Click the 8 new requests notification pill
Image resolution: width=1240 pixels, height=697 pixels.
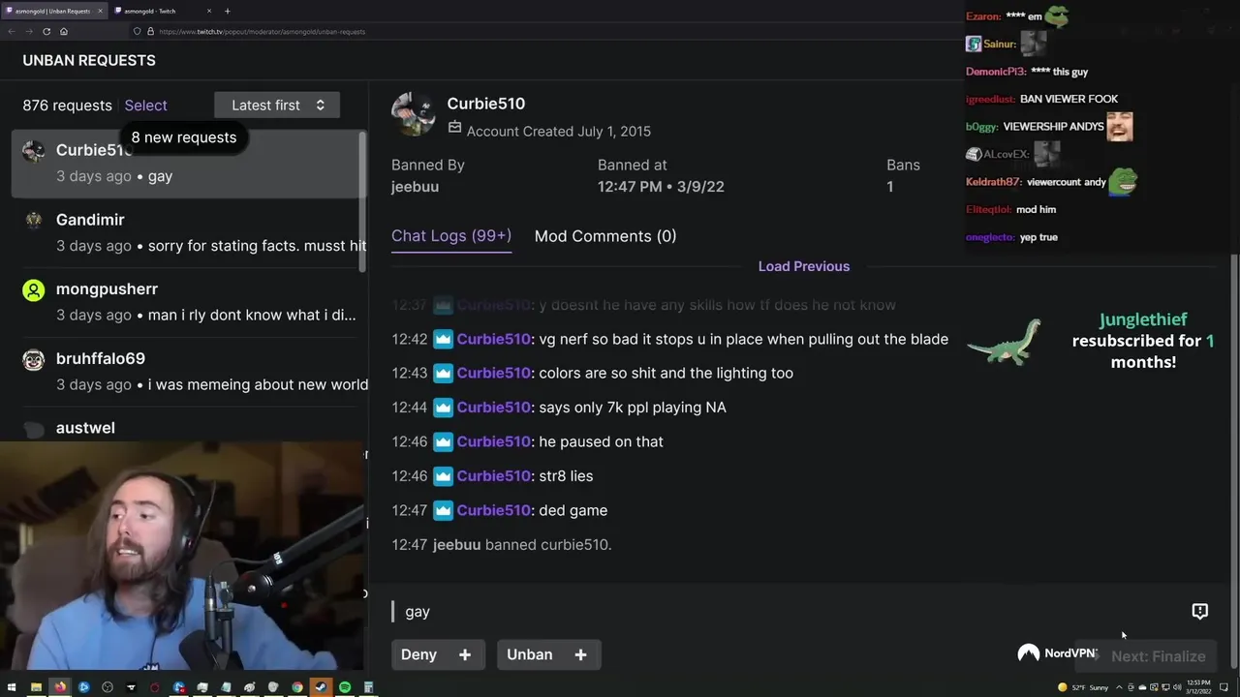(x=183, y=137)
